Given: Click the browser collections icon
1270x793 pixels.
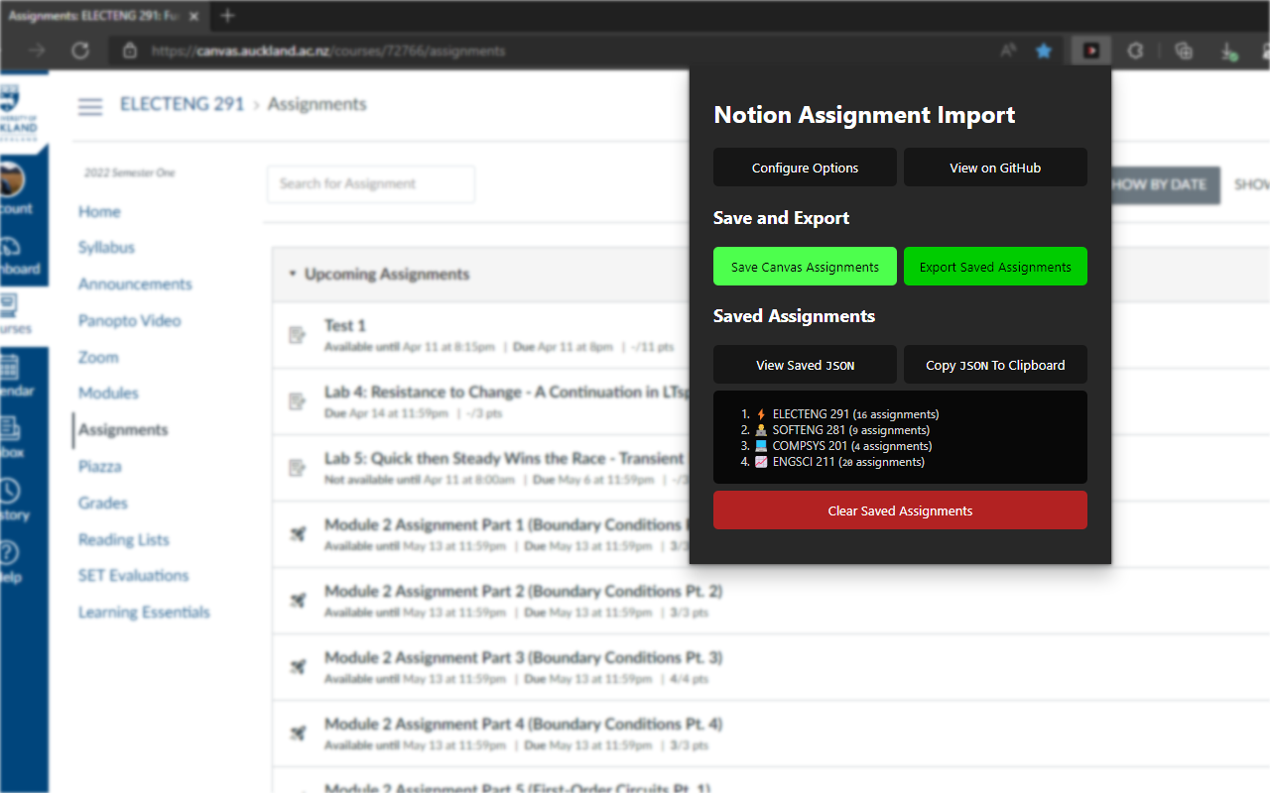Looking at the screenshot, I should click(1183, 51).
